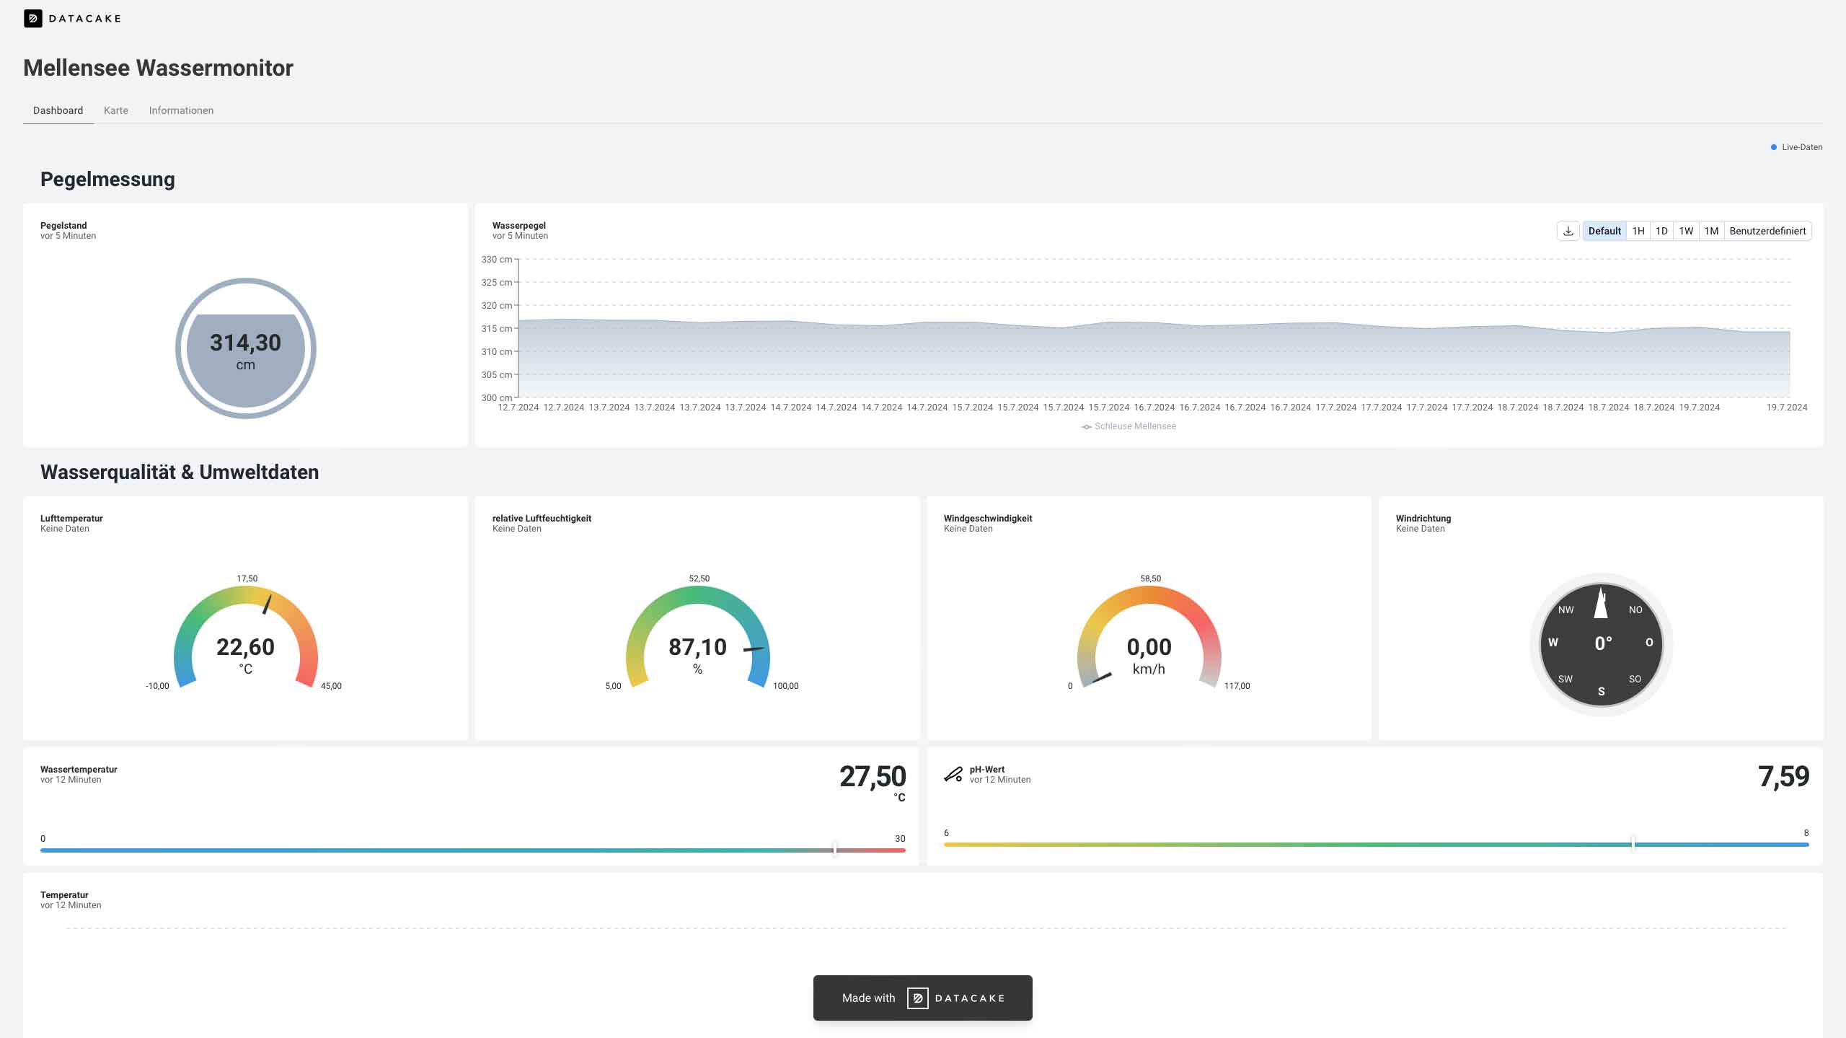Toggle the Schleuse Mellensee legend marker
Image resolution: width=1846 pixels, height=1038 pixels.
point(1086,427)
